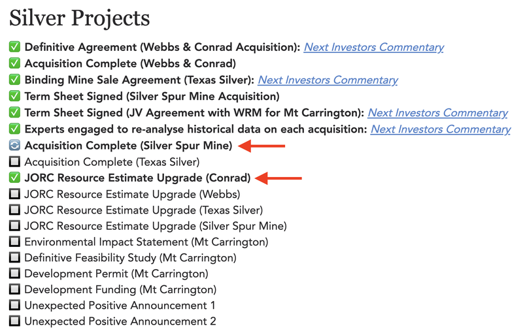Click green checkmark beside Binding Mine Sale Agreement
Screen dimensions: 523x335
[14, 79]
